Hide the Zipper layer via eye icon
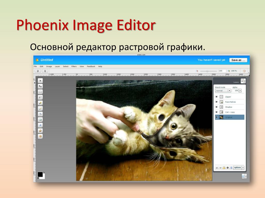The height and width of the screenshot is (198, 265). point(217,97)
